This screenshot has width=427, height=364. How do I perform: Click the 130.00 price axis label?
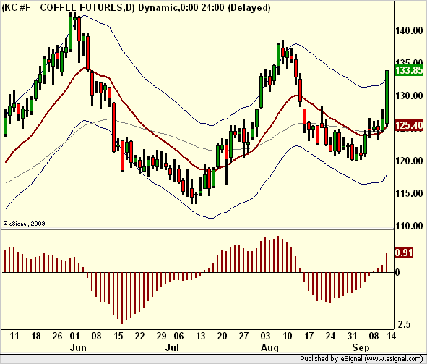coord(409,96)
